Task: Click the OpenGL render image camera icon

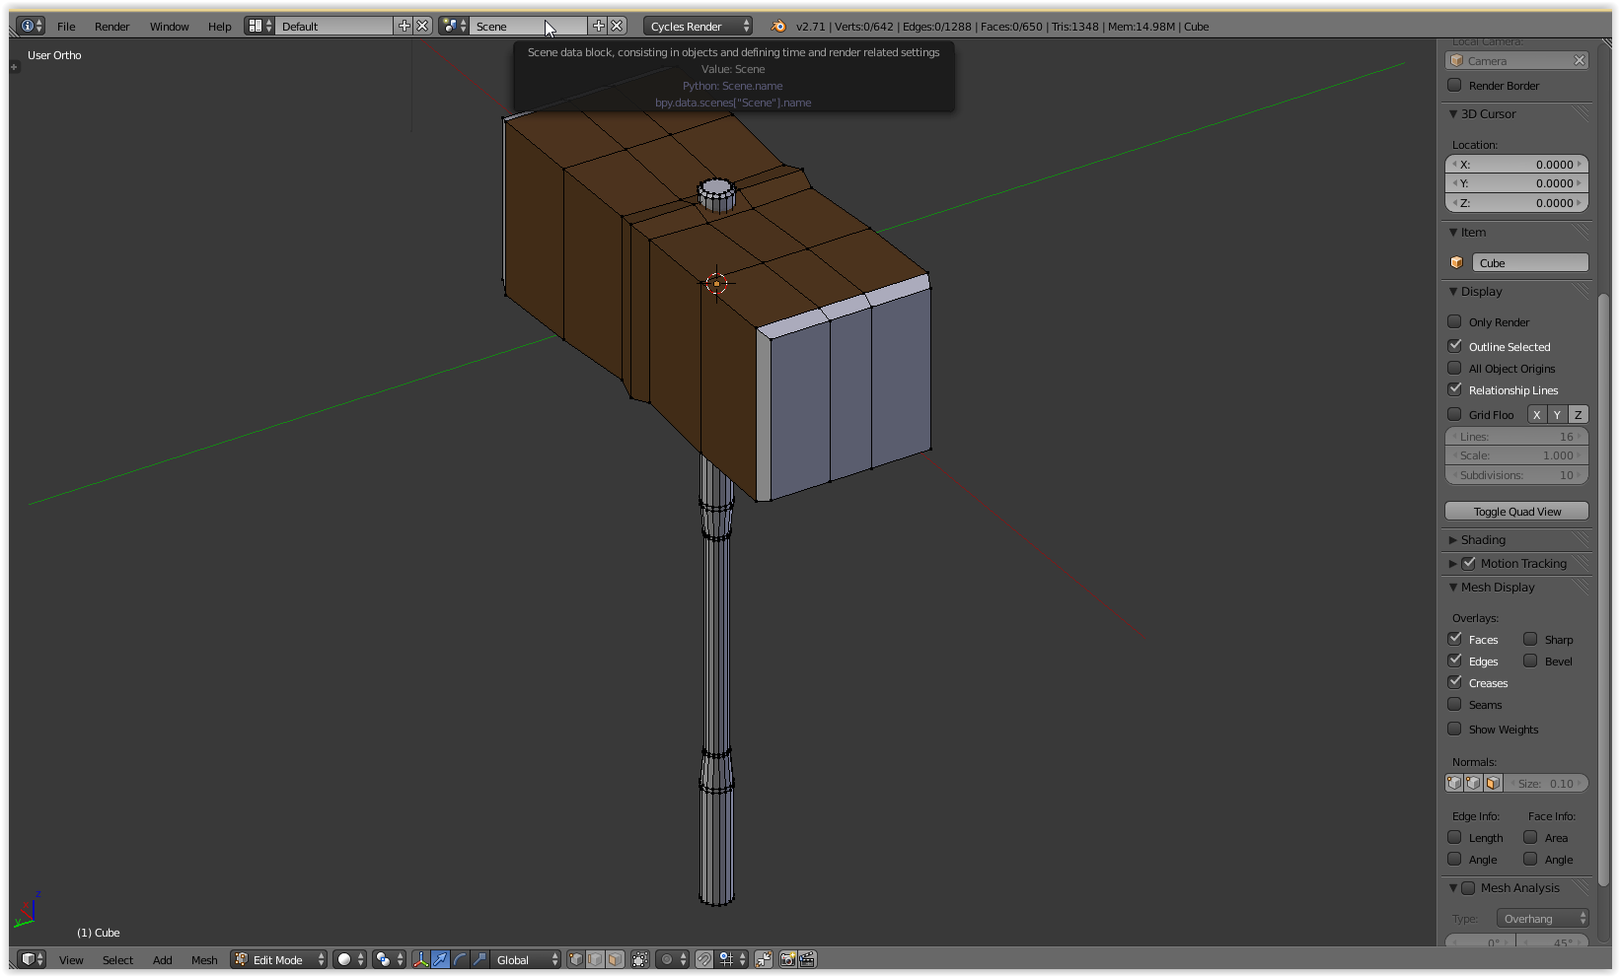Action: 787,959
